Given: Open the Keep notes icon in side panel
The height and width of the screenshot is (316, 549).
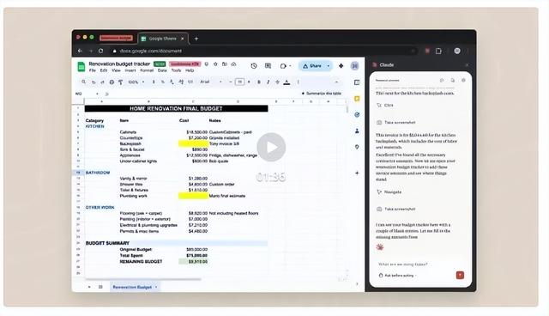Looking at the screenshot, I should pos(357,99).
